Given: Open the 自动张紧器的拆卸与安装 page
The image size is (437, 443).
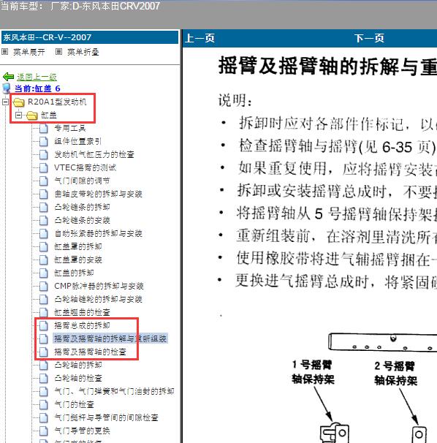Looking at the screenshot, I should (98, 233).
